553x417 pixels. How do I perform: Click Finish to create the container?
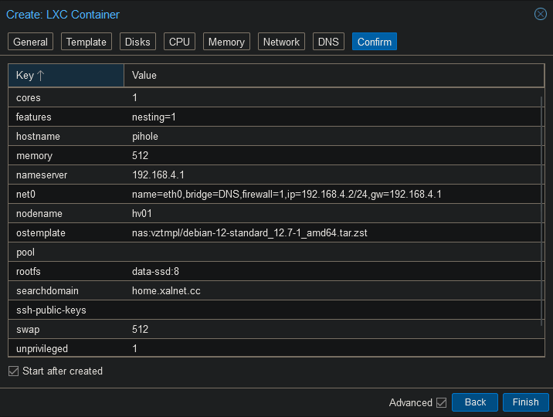point(525,402)
